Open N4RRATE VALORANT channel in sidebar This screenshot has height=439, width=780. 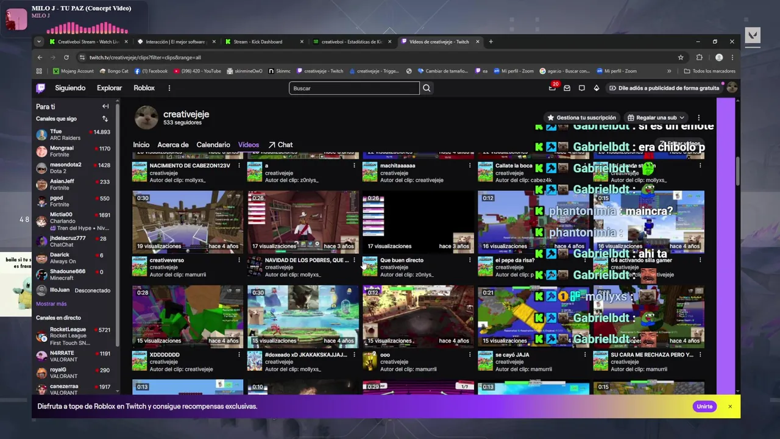point(73,356)
